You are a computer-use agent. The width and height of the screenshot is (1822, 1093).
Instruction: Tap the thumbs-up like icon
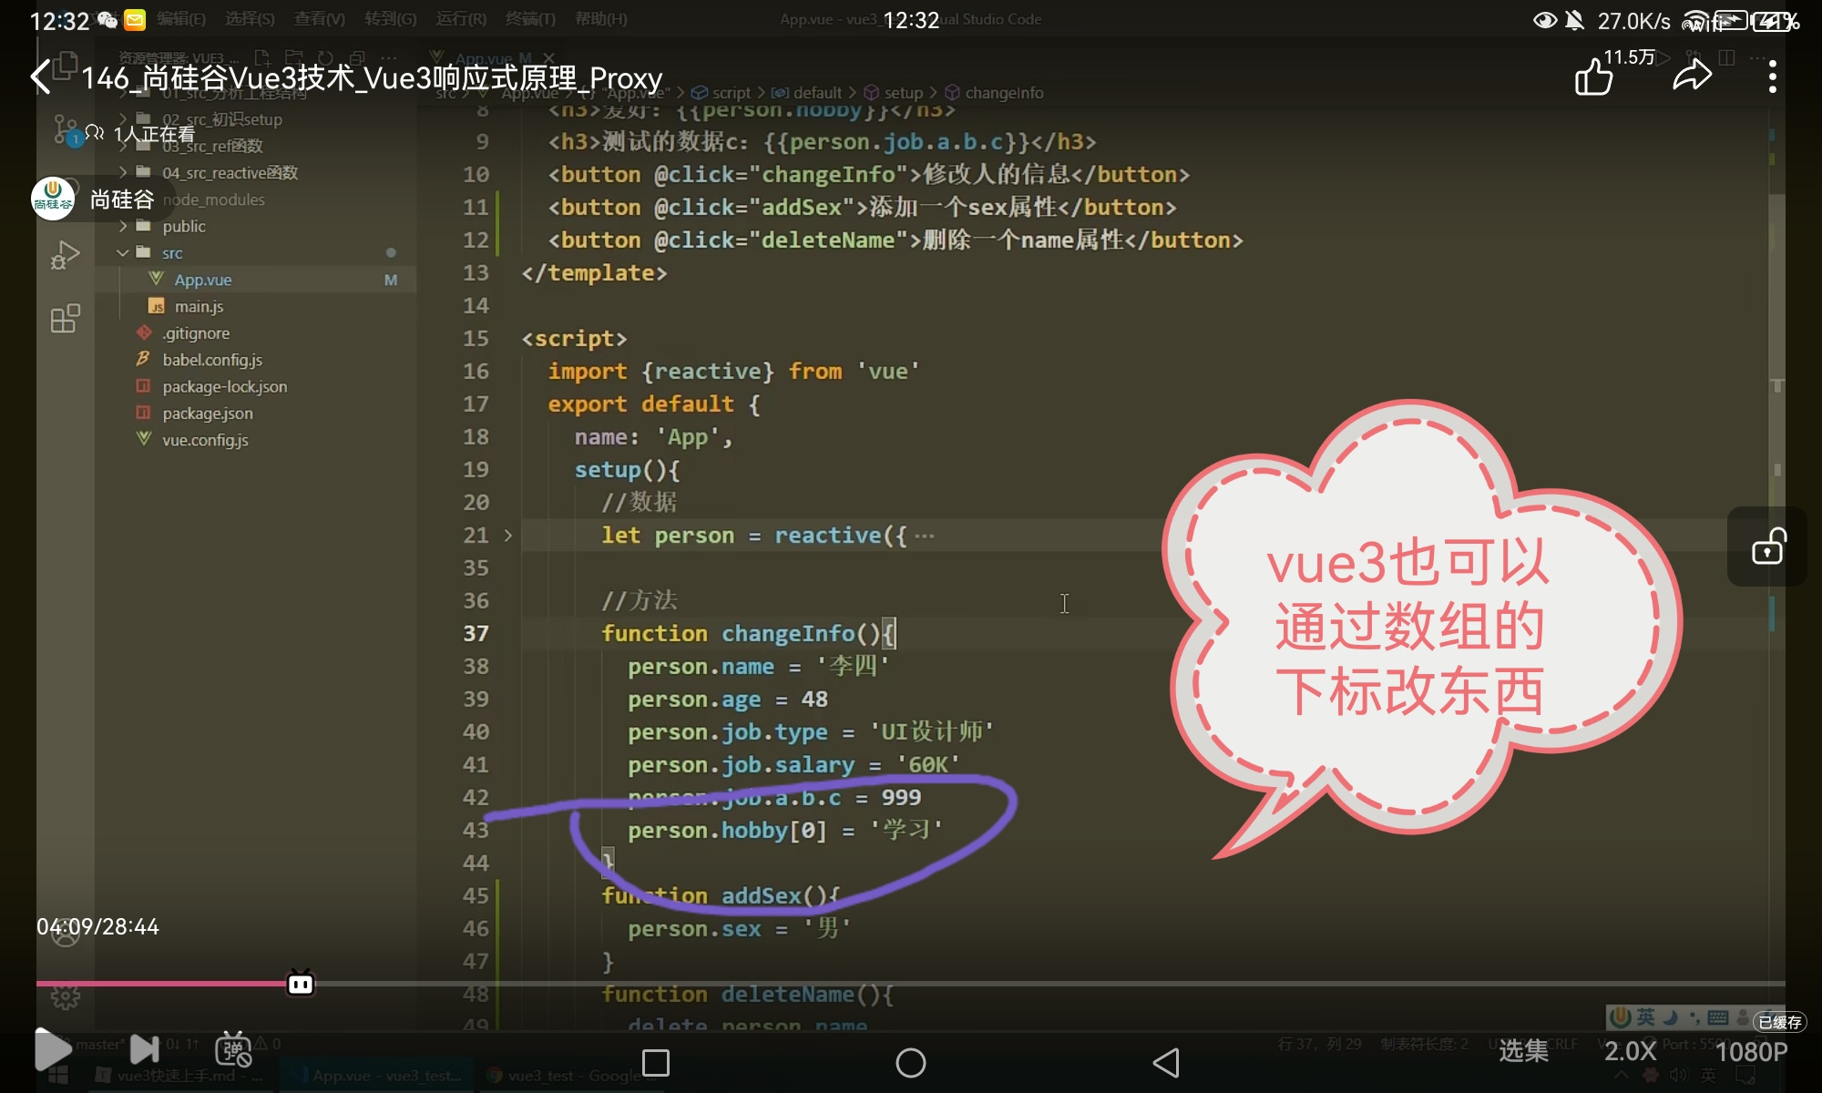[1593, 77]
